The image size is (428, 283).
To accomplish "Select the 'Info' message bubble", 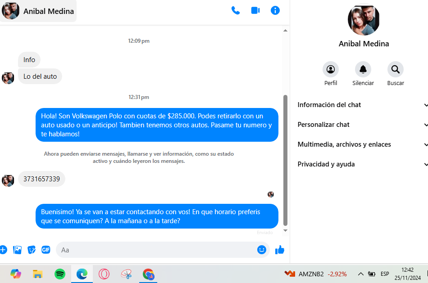I will (29, 60).
